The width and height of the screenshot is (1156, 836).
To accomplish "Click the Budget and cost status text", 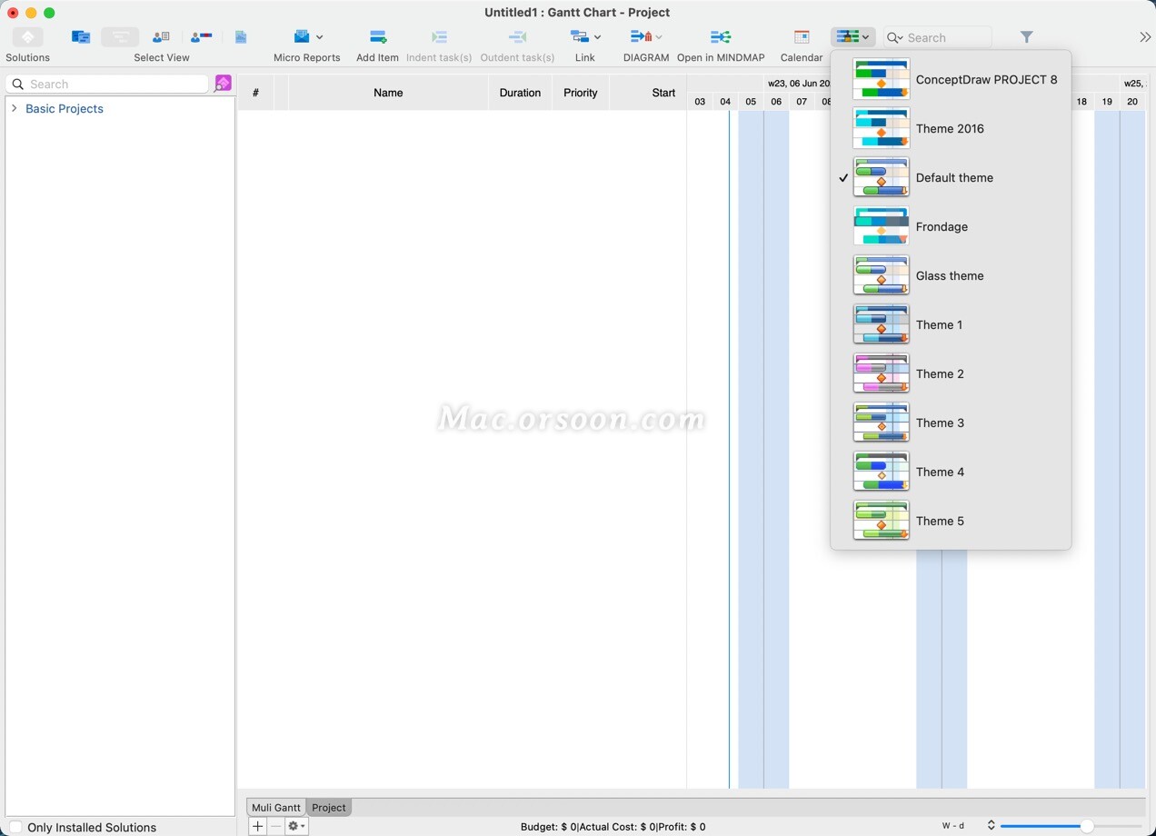I will (613, 827).
